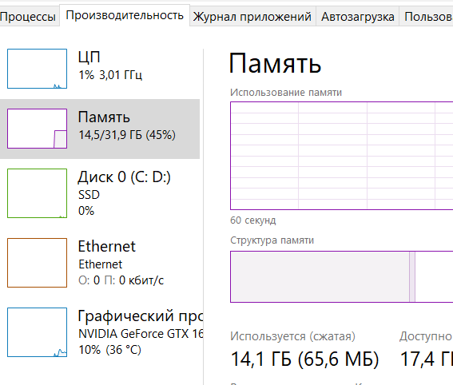The image size is (453, 385).
Task: Click the GPU usage mini graph
Action: coord(37,332)
